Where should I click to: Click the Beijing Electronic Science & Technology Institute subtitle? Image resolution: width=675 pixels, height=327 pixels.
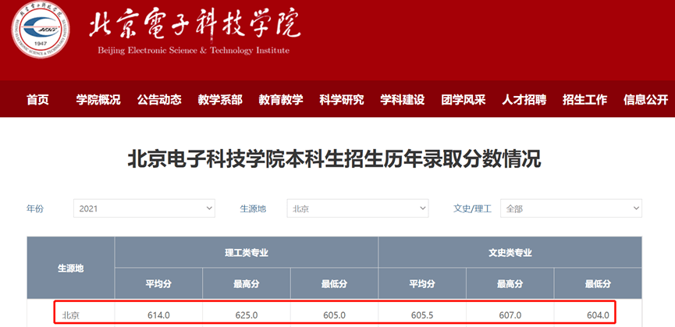(194, 51)
